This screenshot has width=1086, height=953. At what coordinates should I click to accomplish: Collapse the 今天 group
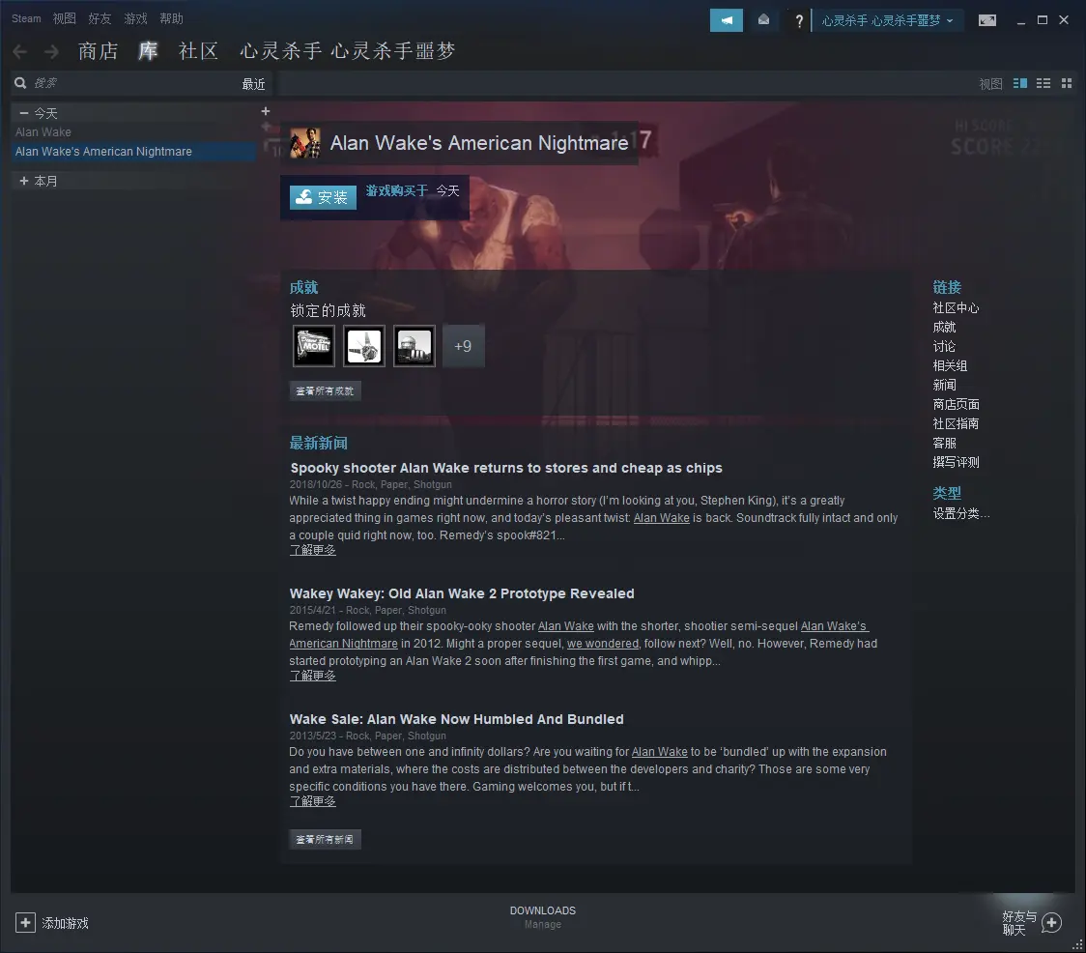(24, 112)
